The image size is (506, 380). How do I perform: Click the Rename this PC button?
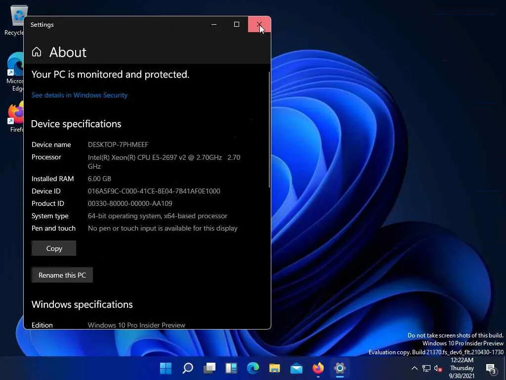tap(62, 275)
